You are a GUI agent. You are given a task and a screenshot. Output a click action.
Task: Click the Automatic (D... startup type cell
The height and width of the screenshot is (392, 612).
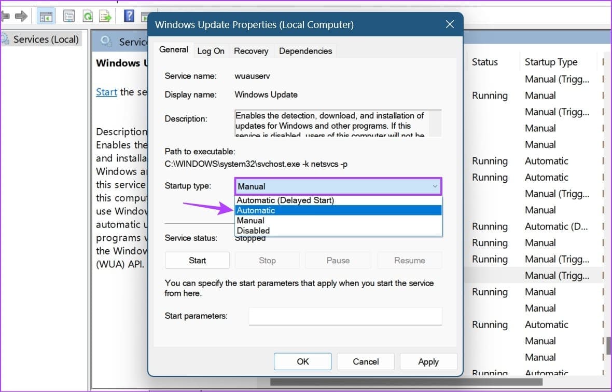(x=556, y=226)
